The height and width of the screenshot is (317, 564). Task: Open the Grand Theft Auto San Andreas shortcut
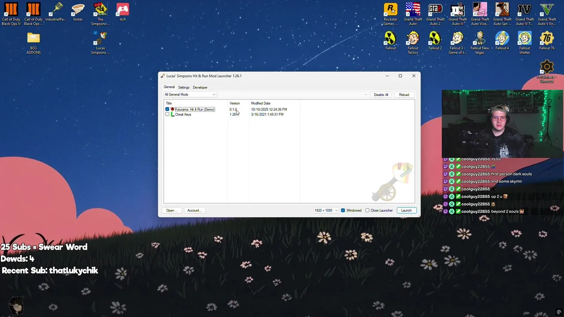coord(502,14)
